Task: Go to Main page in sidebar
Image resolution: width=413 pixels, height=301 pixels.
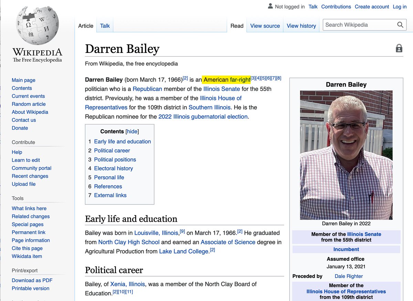Action: coord(23,80)
